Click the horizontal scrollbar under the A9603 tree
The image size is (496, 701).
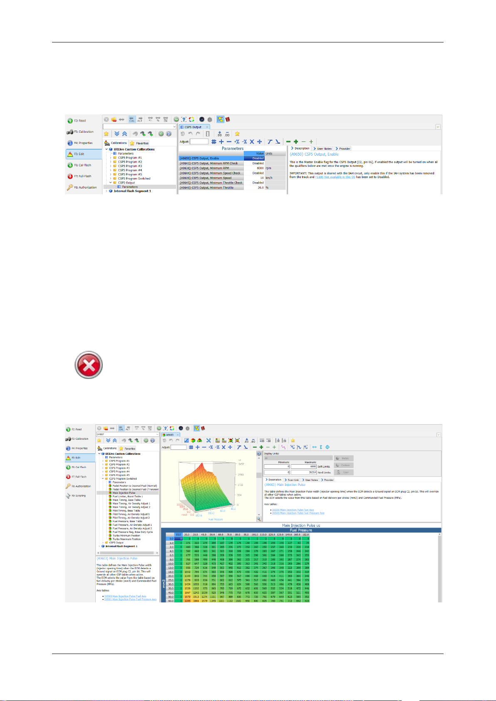[128, 553]
